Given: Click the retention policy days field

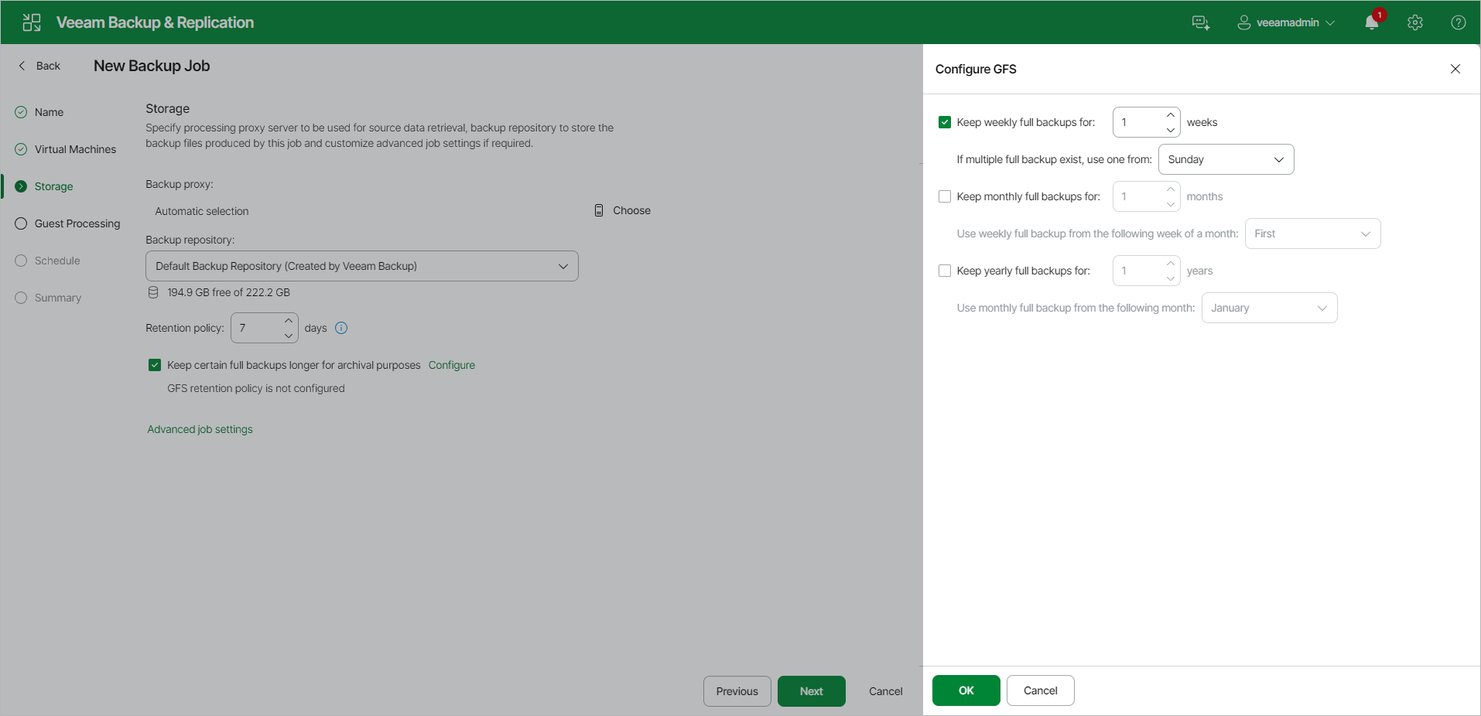Looking at the screenshot, I should [255, 328].
